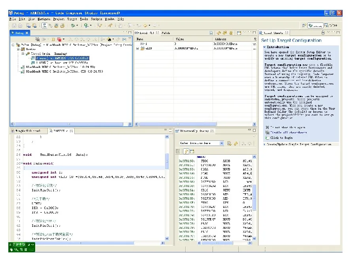The image size is (358, 256).
Task: Click the Save icon in main toolbar
Action: [x=14, y=26]
